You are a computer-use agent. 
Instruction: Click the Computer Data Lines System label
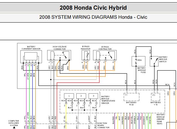tap(14, 123)
